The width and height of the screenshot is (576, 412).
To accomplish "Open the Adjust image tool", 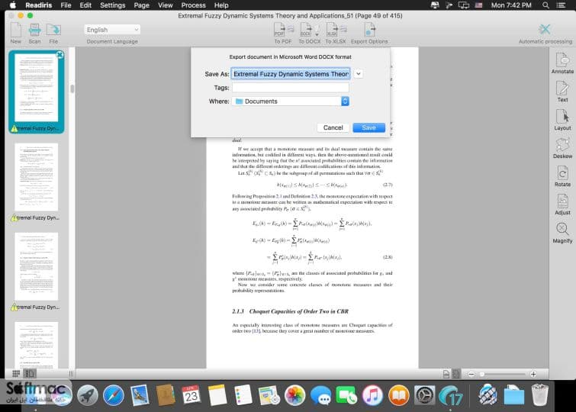I will (562, 204).
